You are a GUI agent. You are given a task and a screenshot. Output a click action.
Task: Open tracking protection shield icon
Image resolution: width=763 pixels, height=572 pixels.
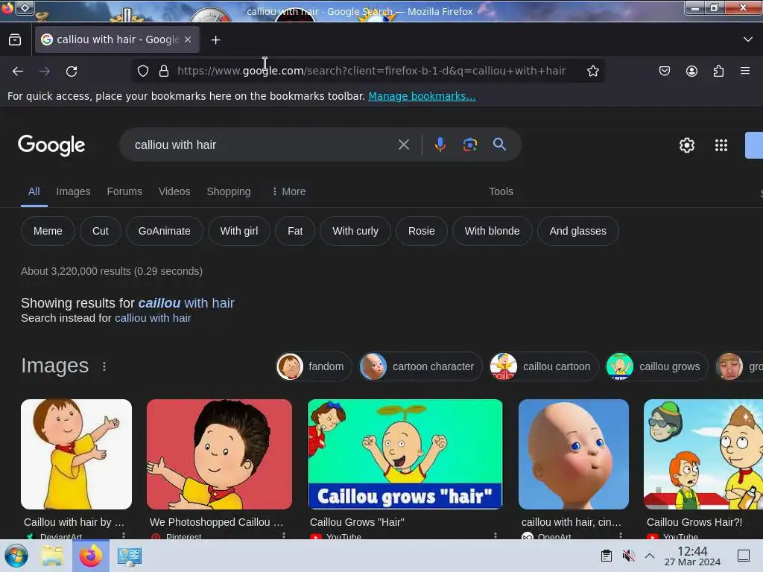(143, 71)
